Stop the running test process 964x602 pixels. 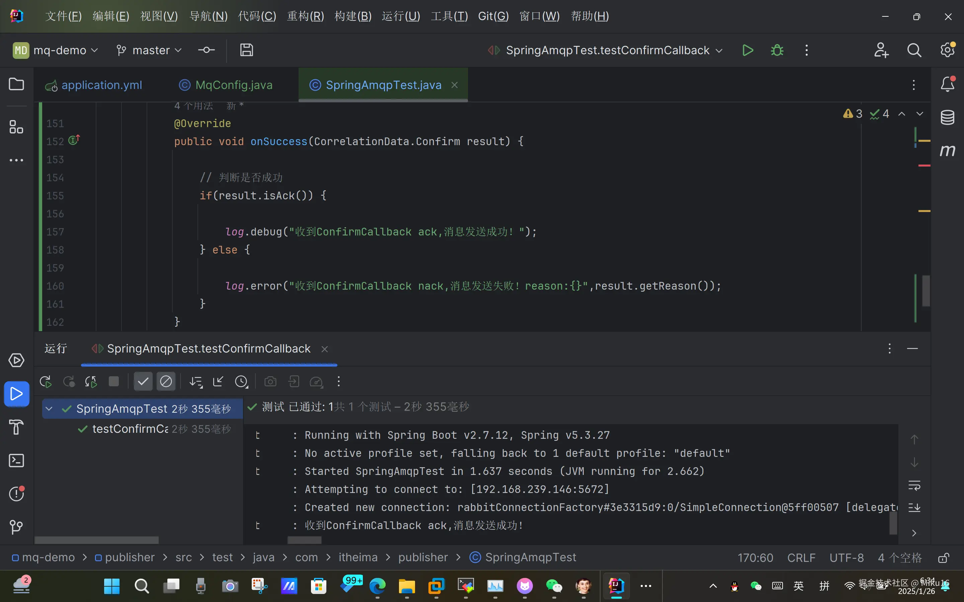[114, 382]
